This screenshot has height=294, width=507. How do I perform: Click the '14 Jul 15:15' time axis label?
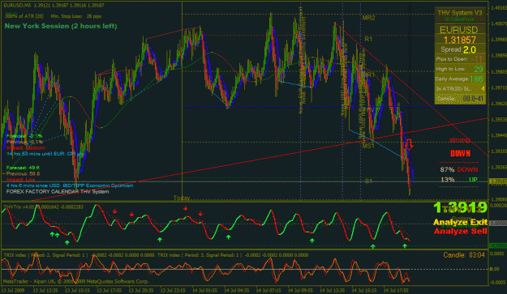point(364,290)
